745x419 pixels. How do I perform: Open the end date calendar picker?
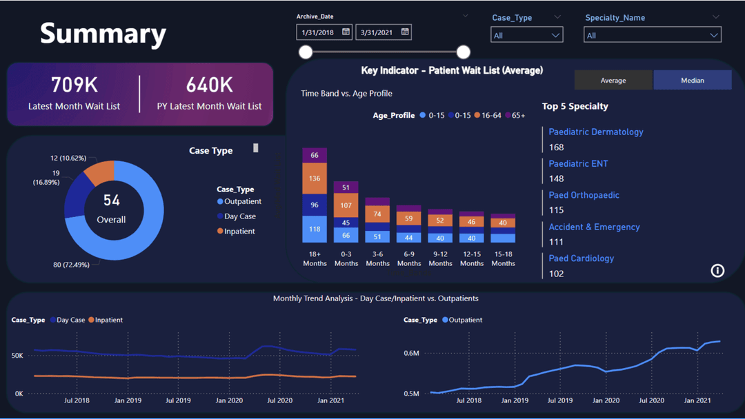click(x=405, y=32)
